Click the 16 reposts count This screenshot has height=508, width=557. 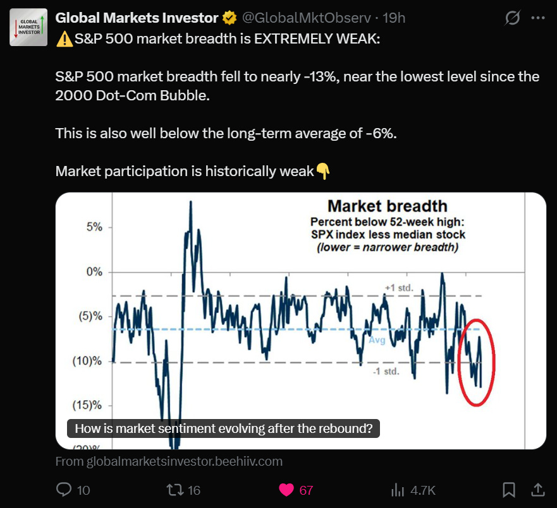click(x=194, y=490)
